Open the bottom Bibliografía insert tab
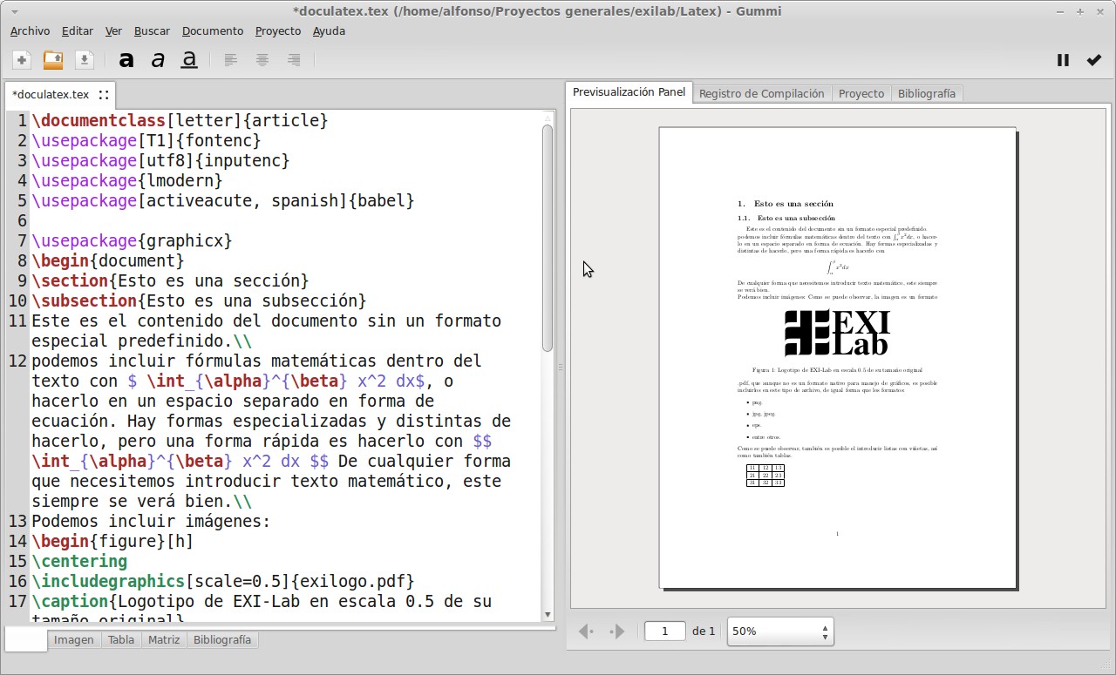Image resolution: width=1116 pixels, height=675 pixels. 222,640
